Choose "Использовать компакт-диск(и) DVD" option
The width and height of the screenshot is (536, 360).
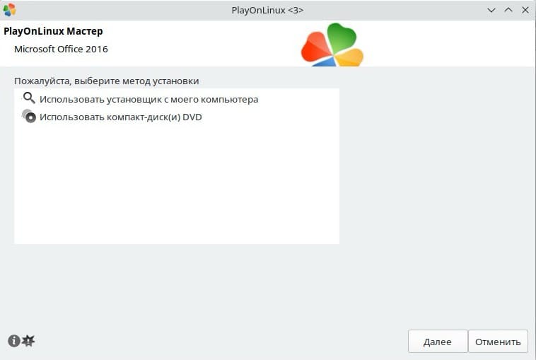coord(120,117)
